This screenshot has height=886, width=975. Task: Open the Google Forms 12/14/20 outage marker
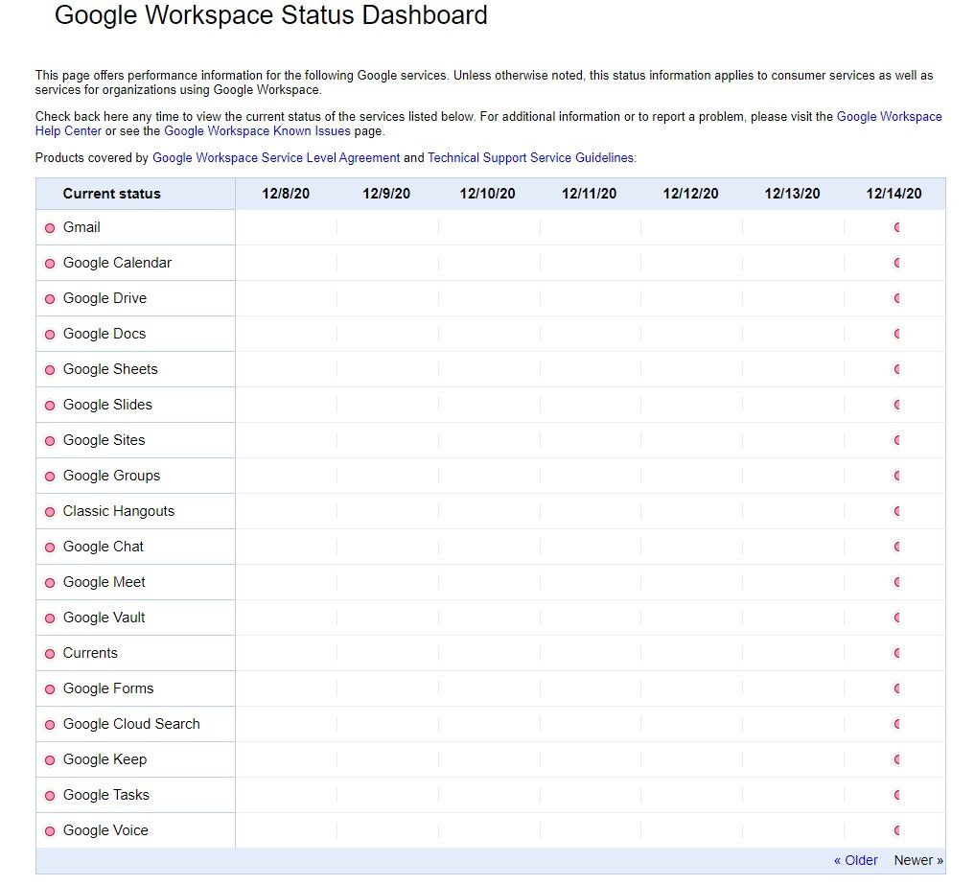[x=896, y=688]
